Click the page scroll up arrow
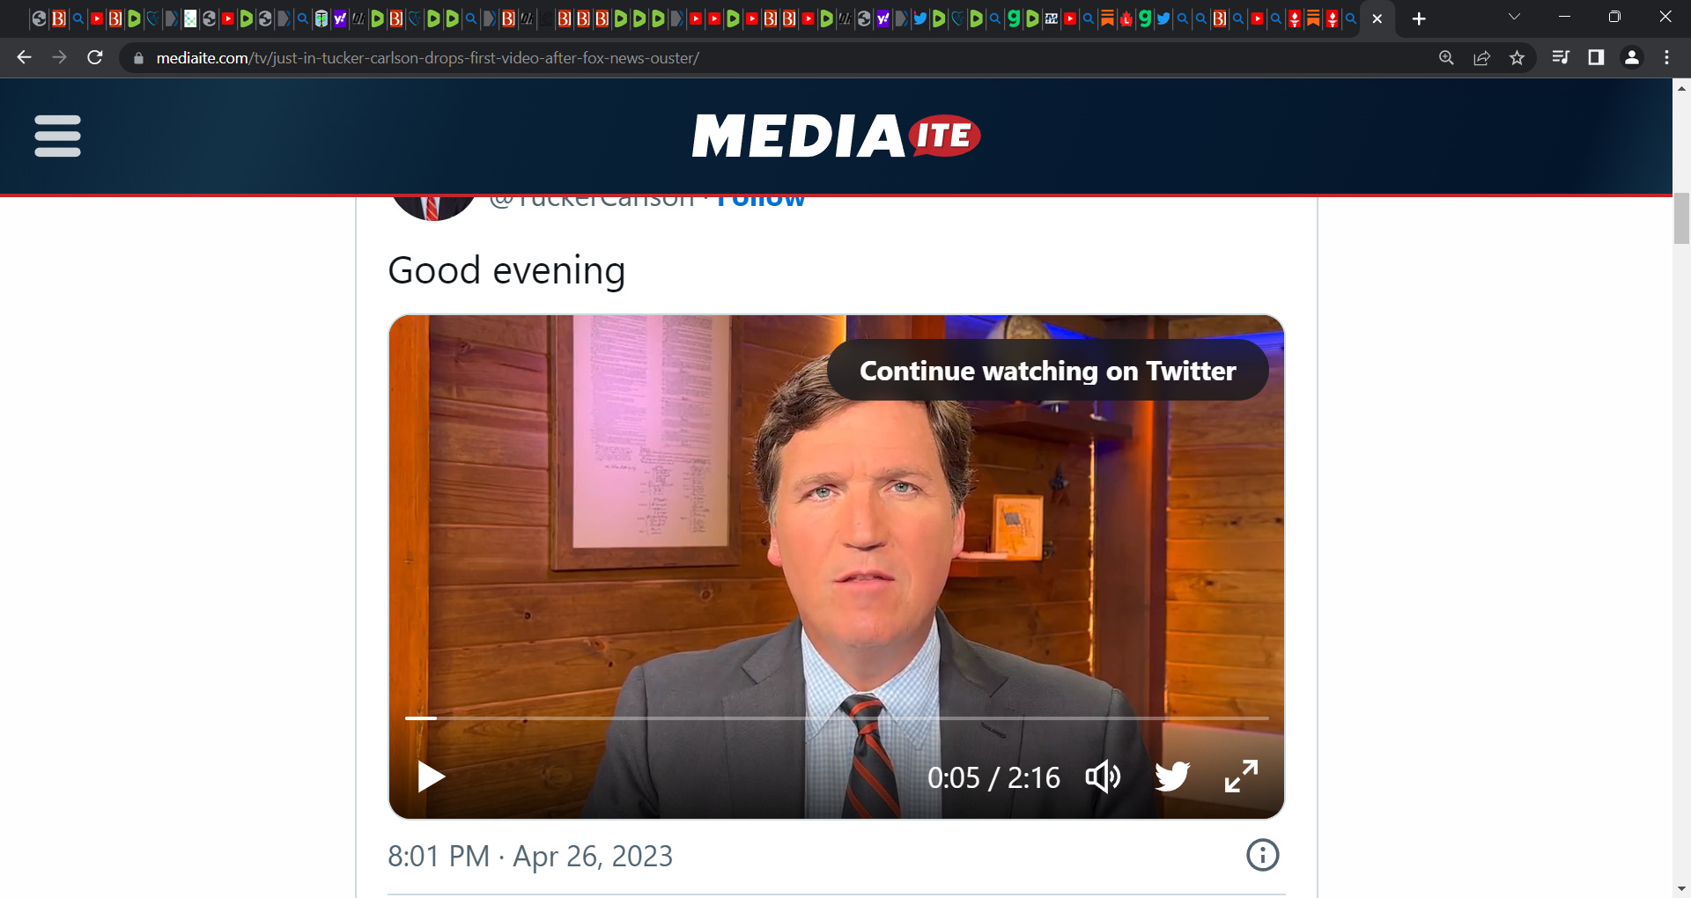The width and height of the screenshot is (1691, 898). 1681,88
